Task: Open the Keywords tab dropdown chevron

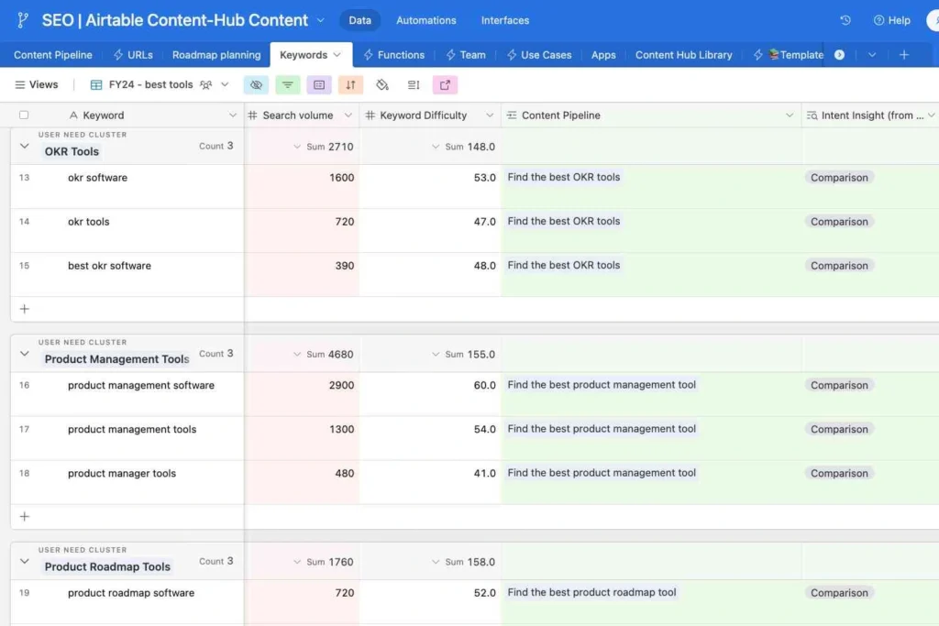Action: (x=337, y=55)
